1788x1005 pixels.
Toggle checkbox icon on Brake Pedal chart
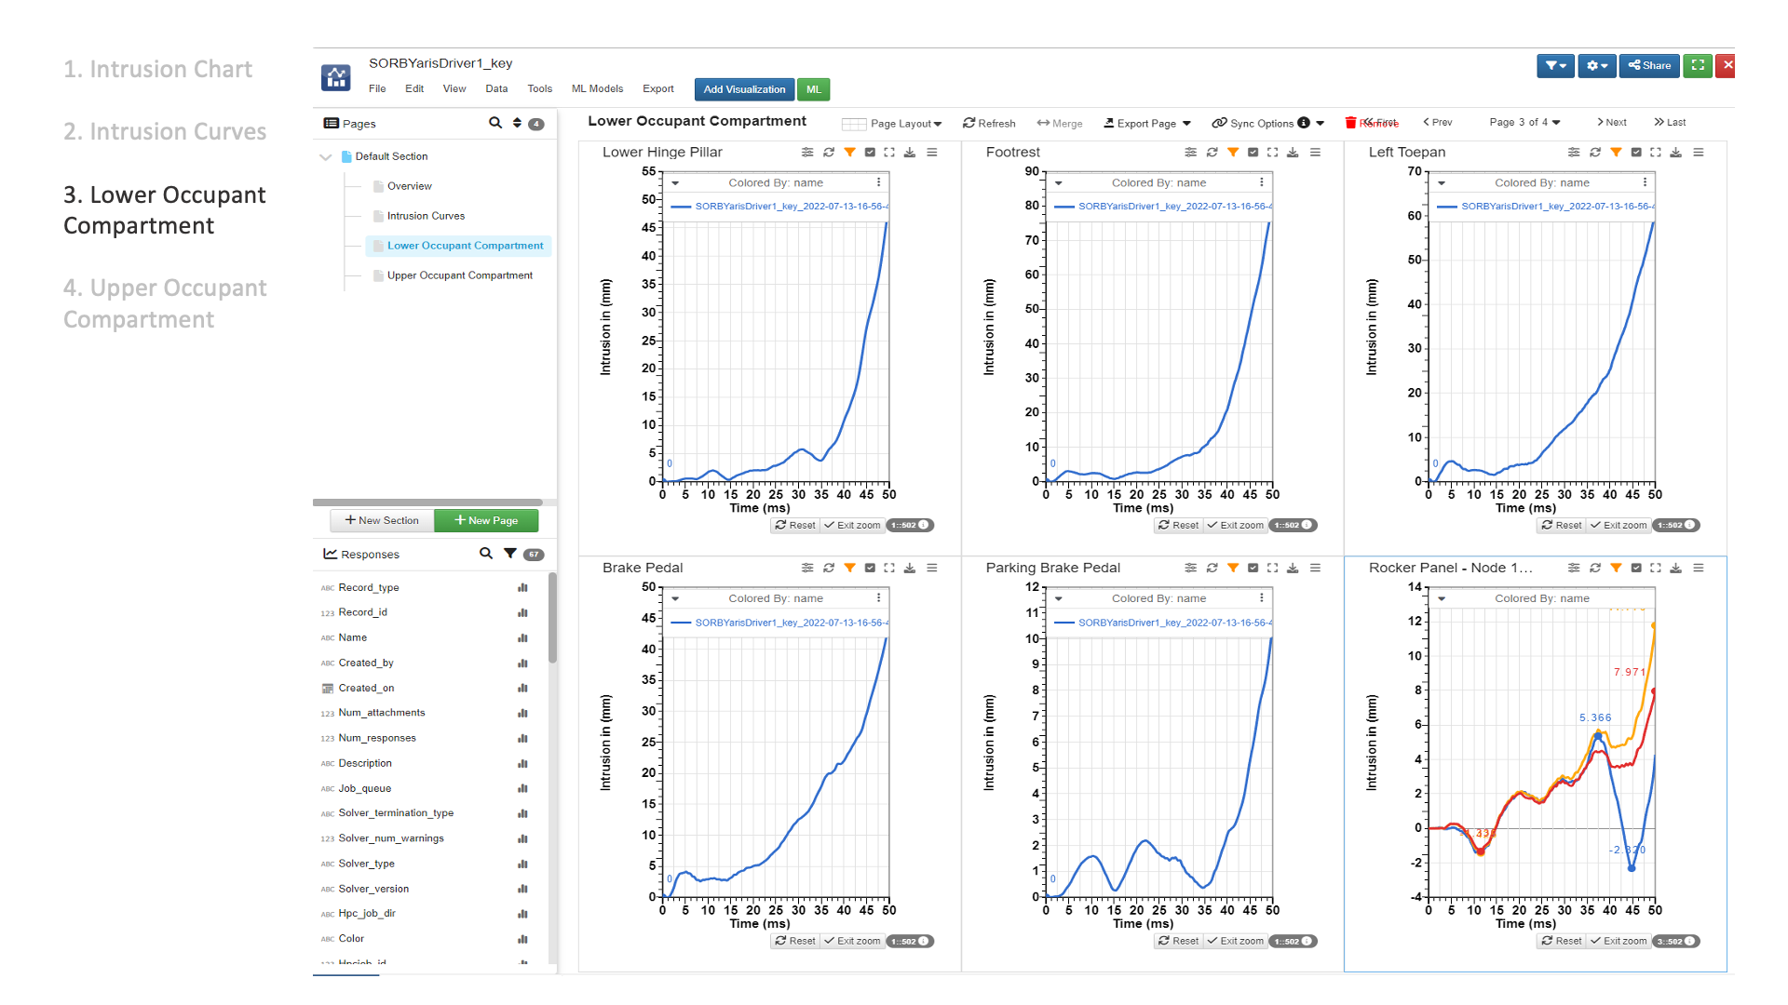point(870,569)
